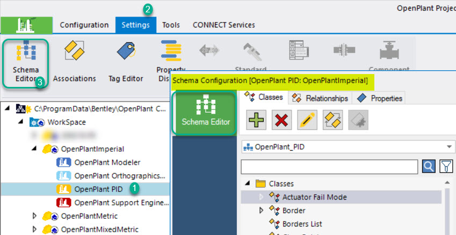
Task: Select the Classes folder row
Action: (281, 183)
